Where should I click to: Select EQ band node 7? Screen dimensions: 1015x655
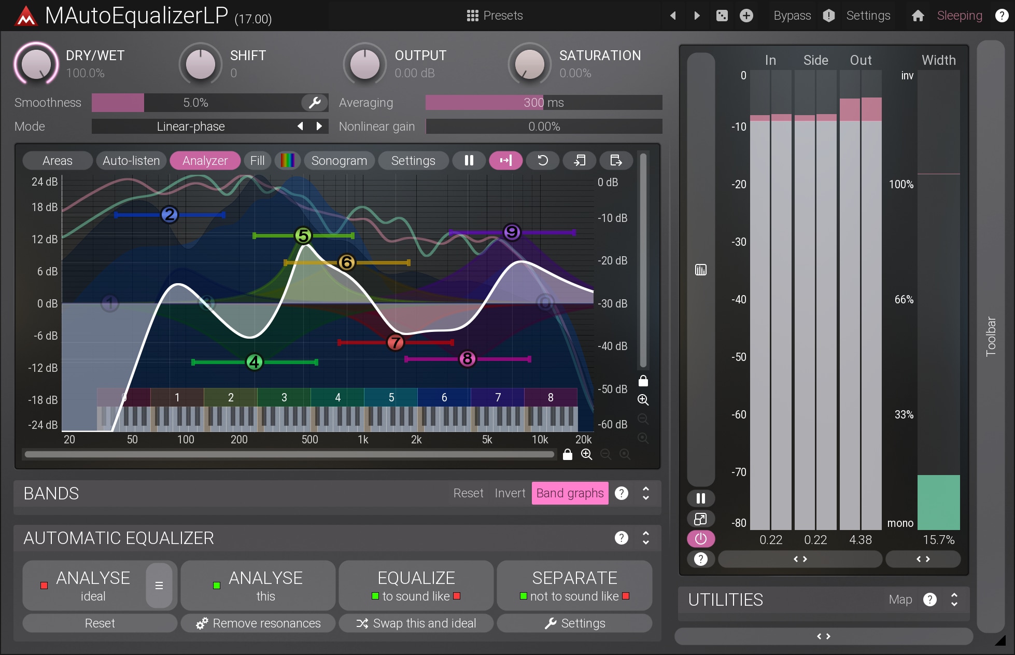click(396, 342)
